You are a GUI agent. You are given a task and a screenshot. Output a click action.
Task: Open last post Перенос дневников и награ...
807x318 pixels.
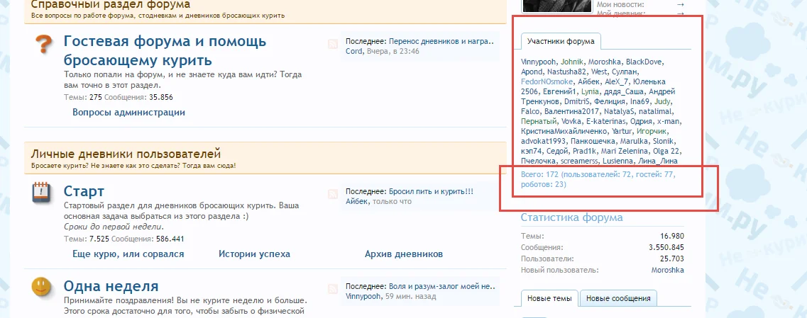(x=441, y=41)
